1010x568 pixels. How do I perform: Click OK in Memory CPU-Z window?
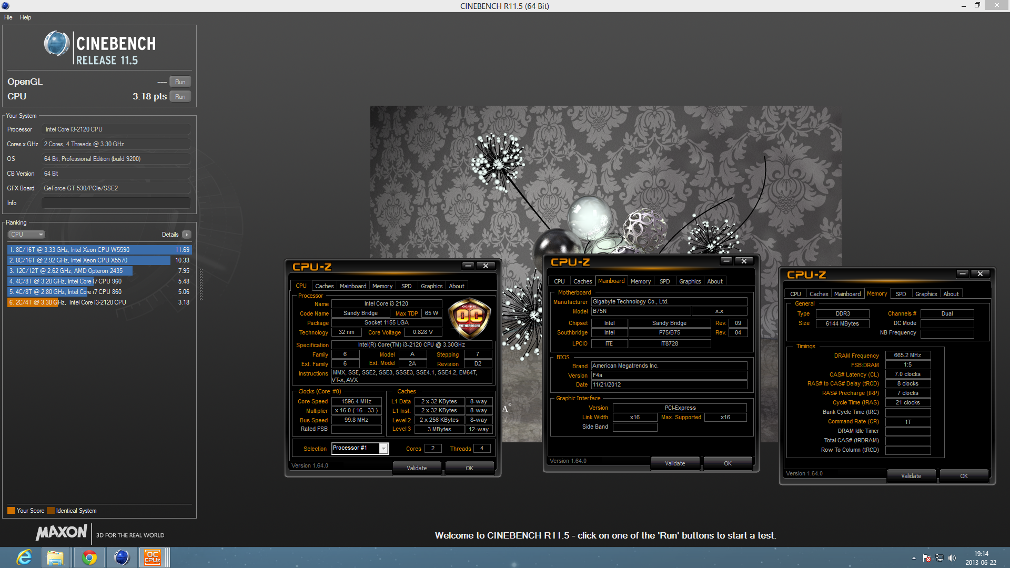(964, 476)
